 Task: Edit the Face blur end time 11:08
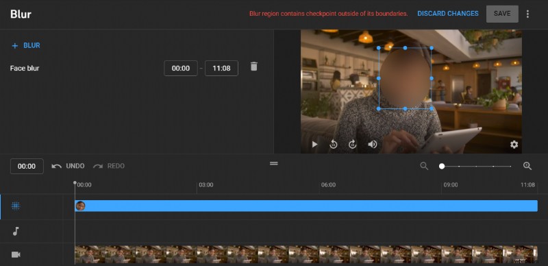[x=221, y=69]
